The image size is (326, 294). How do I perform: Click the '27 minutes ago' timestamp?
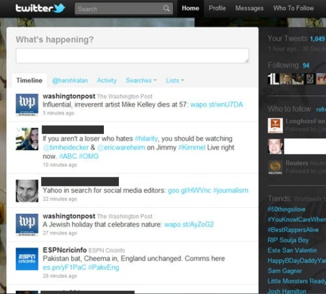click(60, 233)
